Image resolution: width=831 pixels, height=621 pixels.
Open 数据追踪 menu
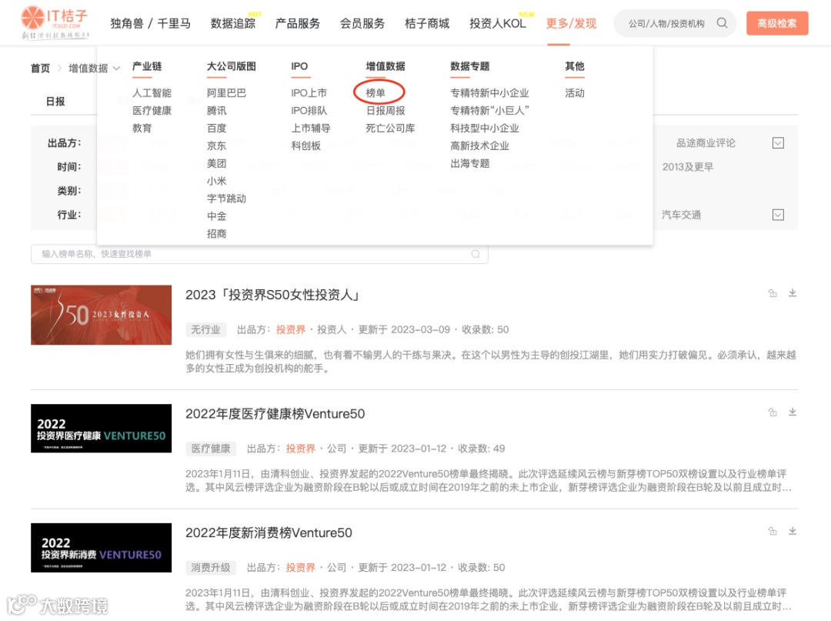(x=233, y=23)
